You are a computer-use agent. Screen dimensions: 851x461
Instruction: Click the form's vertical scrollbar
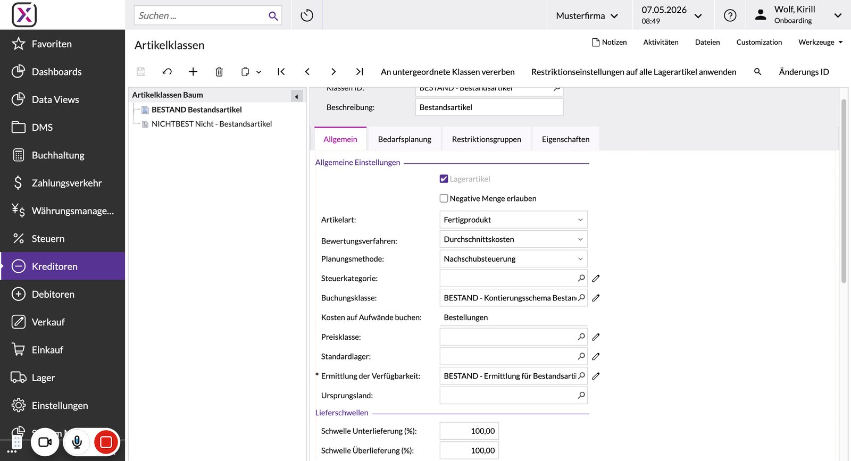click(x=844, y=191)
